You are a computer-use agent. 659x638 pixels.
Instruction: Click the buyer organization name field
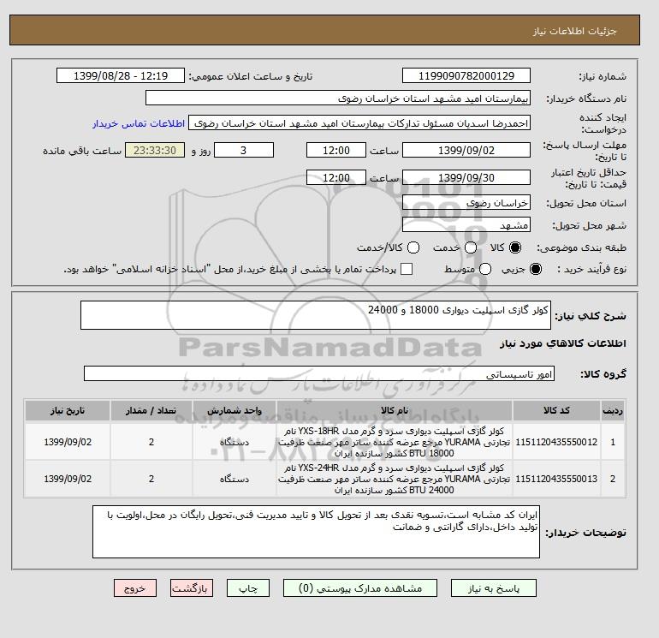338,98
